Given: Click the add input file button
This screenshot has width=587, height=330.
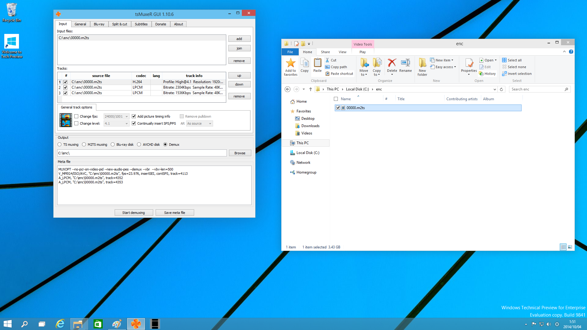Looking at the screenshot, I should coord(239,39).
